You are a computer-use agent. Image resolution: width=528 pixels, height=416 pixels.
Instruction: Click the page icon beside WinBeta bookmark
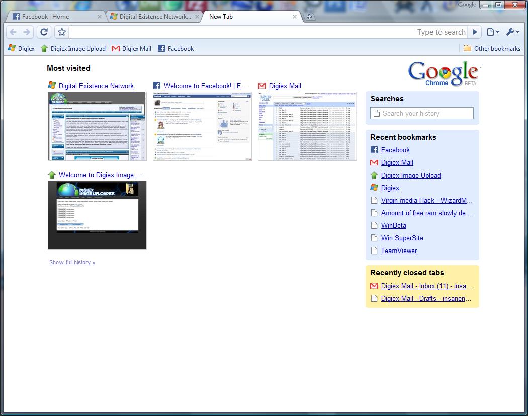pos(374,225)
